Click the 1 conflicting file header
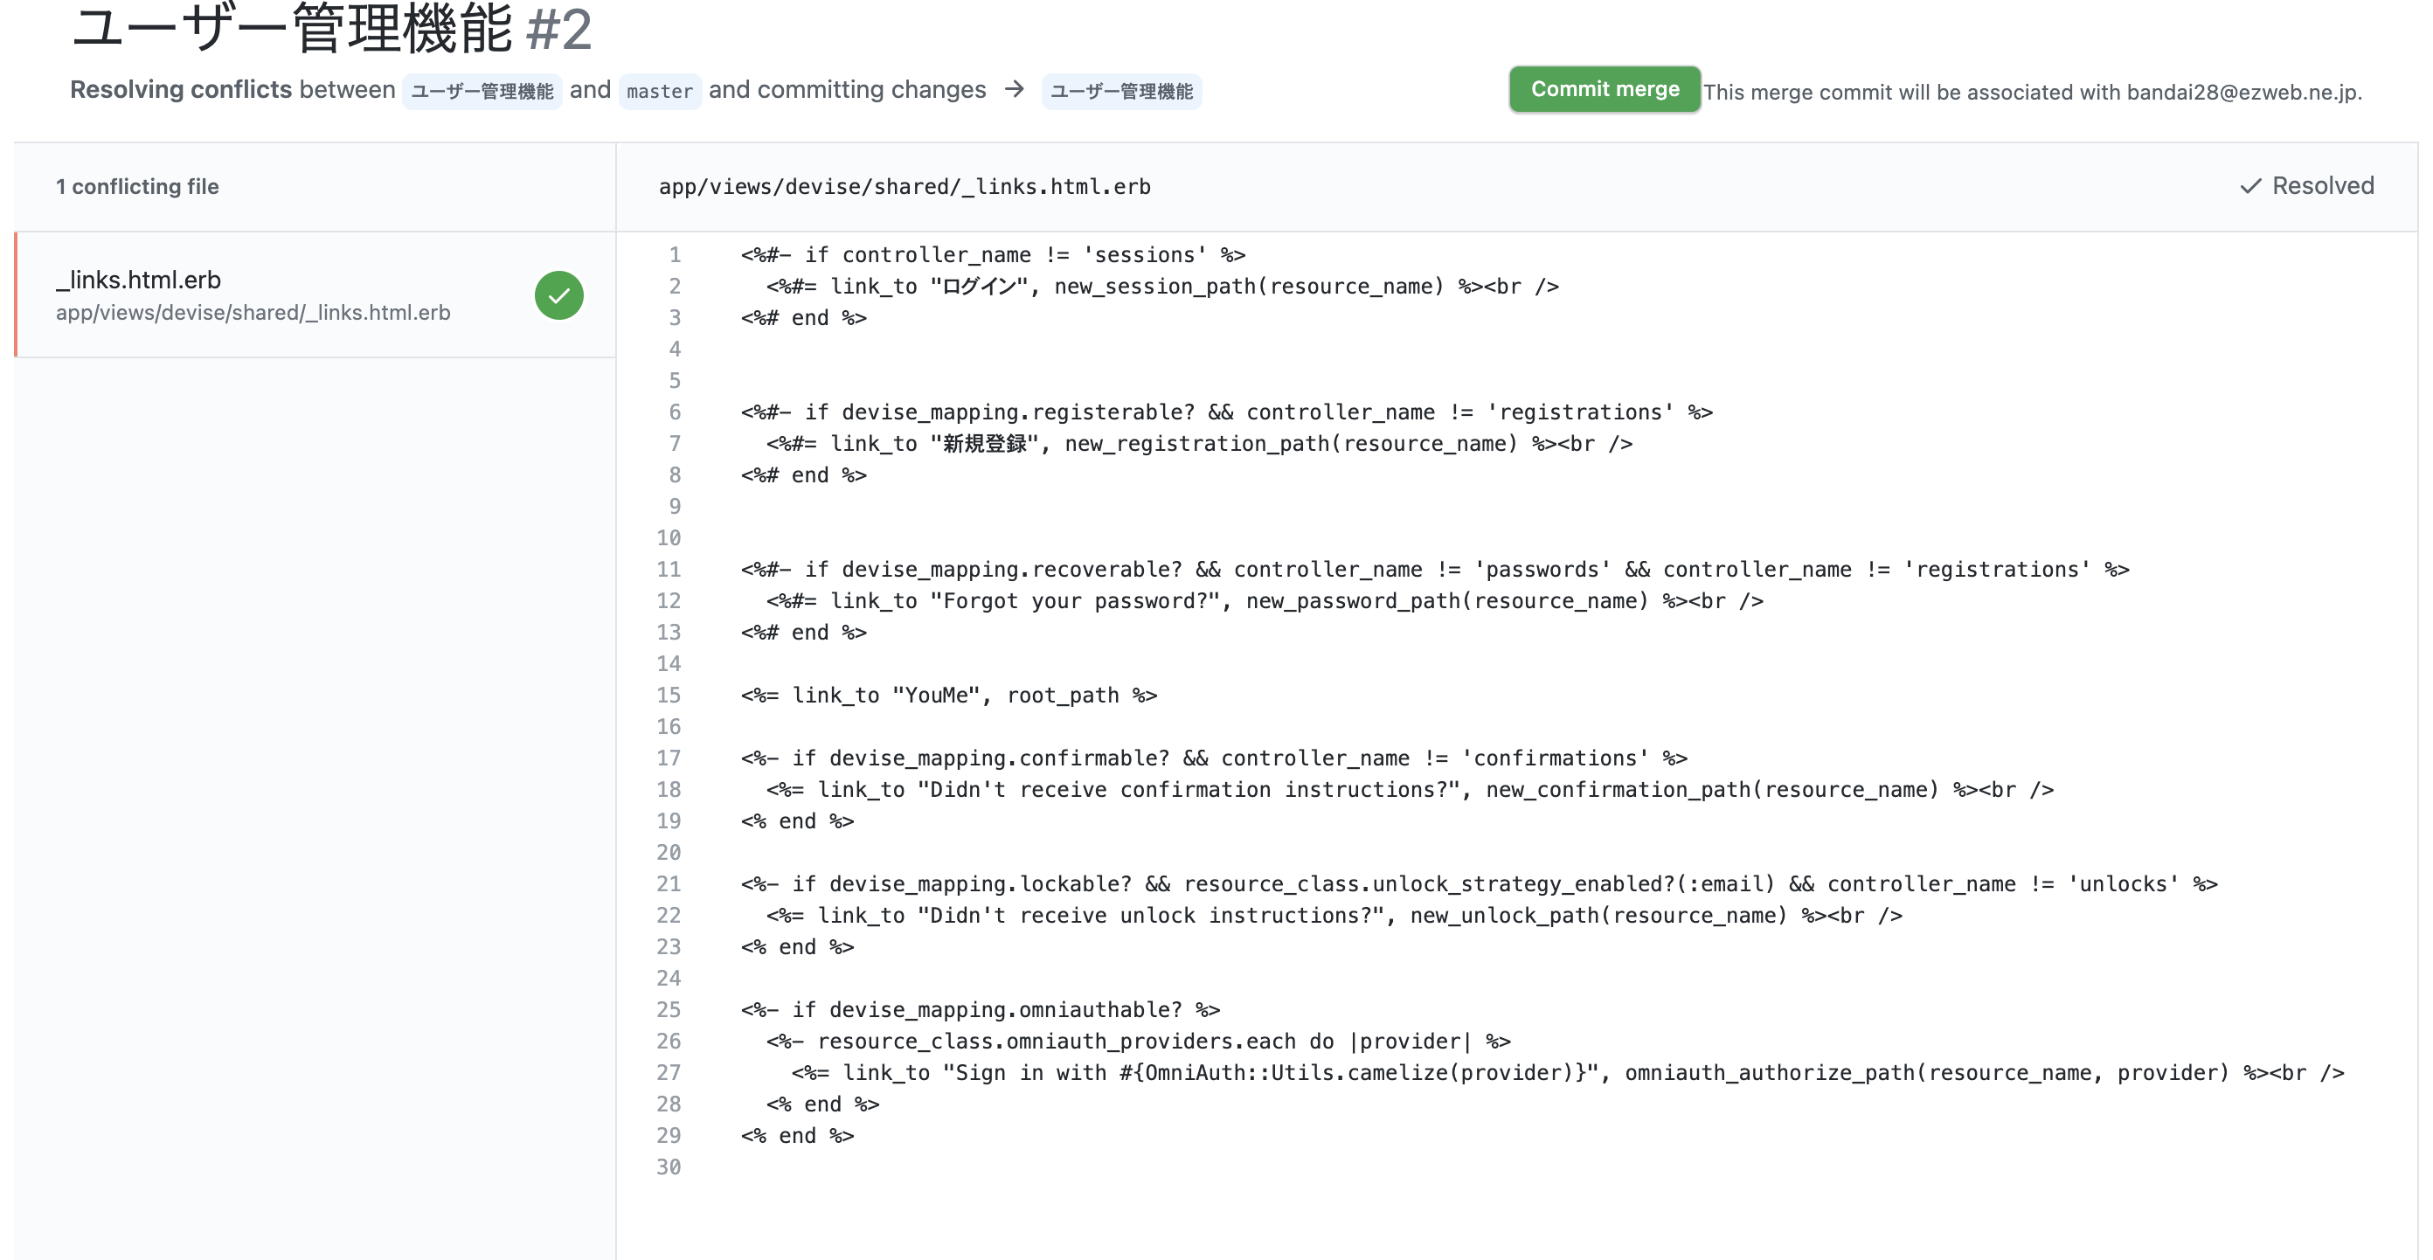Image resolution: width=2433 pixels, height=1260 pixels. click(x=137, y=187)
